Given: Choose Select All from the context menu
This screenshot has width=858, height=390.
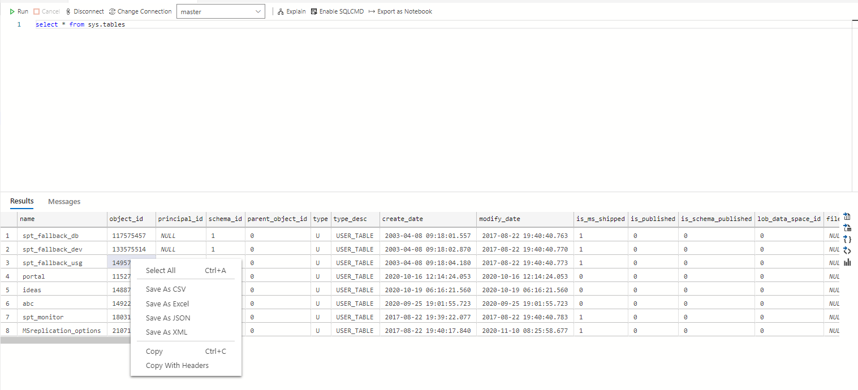Looking at the screenshot, I should coord(160,270).
